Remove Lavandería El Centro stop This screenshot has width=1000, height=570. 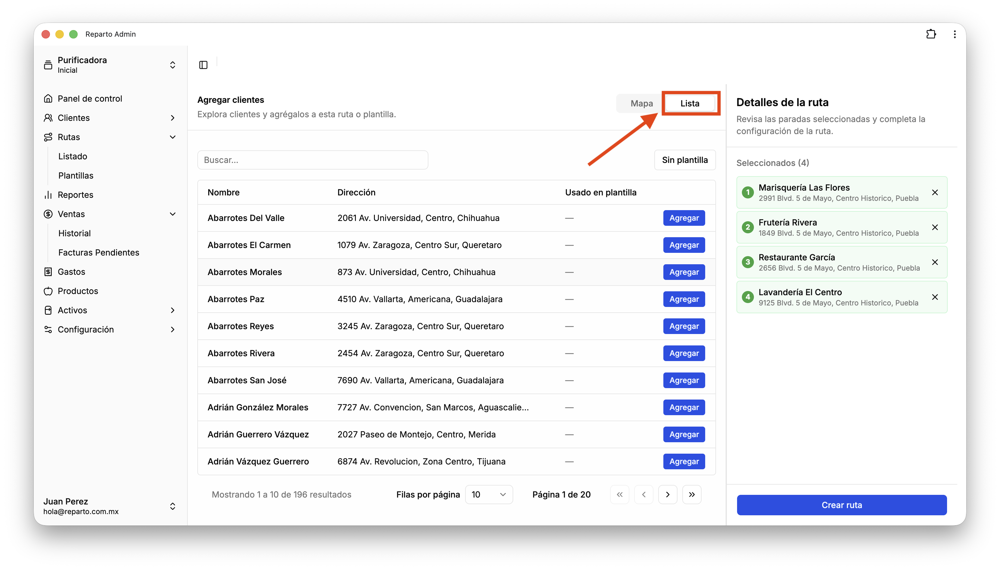935,297
